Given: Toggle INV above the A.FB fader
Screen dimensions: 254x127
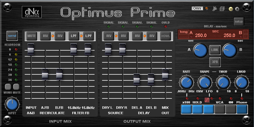Looking at the screenshot, I should (45, 36).
